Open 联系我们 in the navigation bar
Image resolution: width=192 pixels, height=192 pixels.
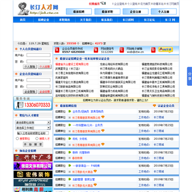[x=107, y=20]
